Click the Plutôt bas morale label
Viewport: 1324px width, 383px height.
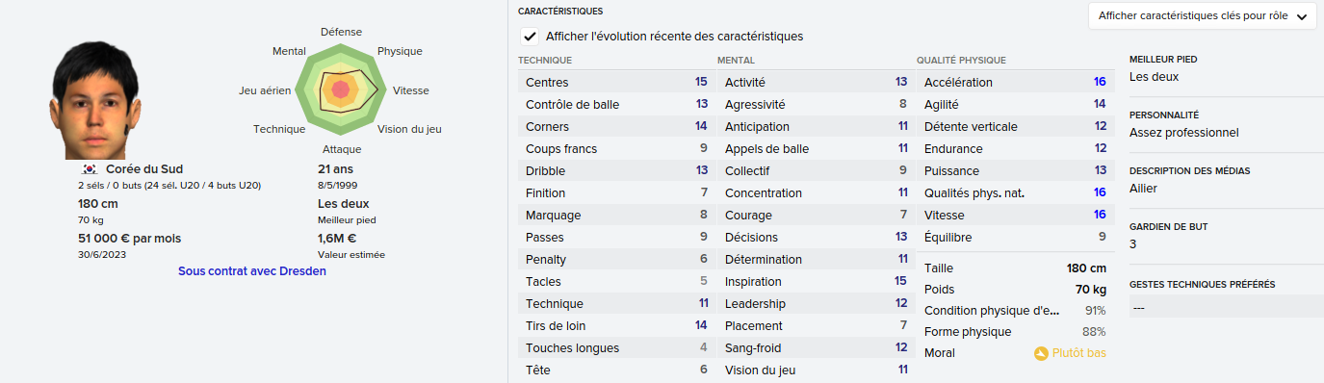[1079, 353]
